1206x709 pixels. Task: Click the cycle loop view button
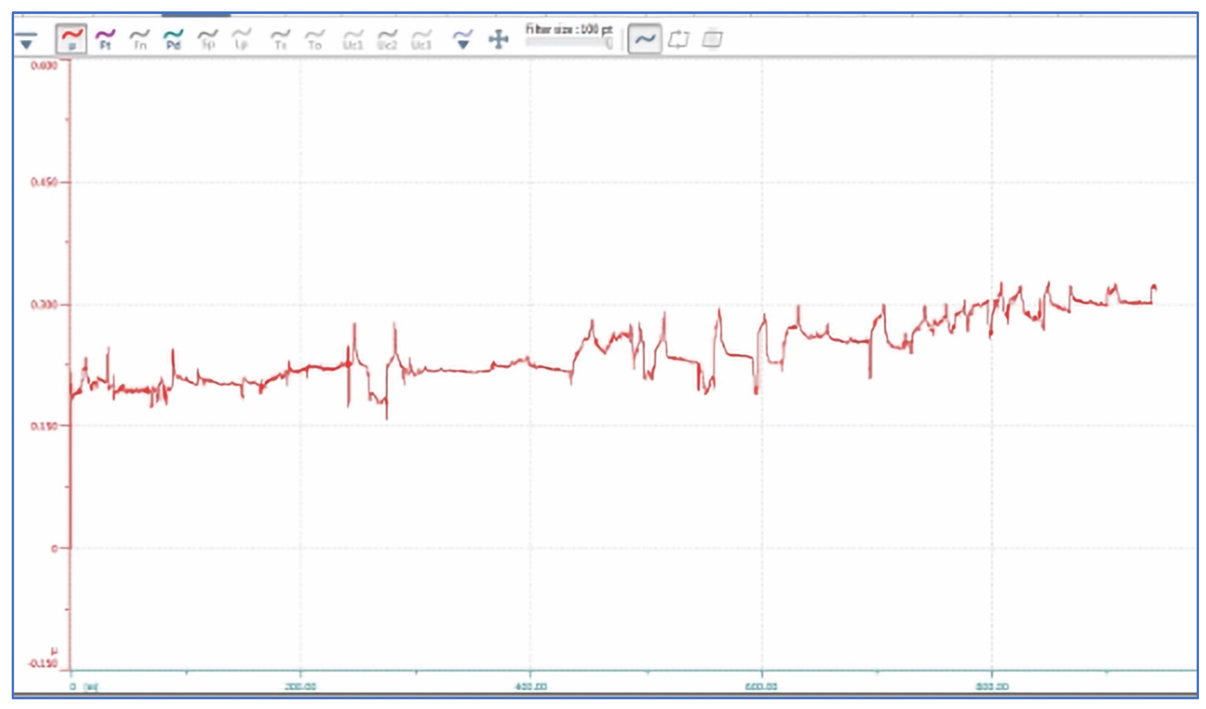(x=678, y=39)
